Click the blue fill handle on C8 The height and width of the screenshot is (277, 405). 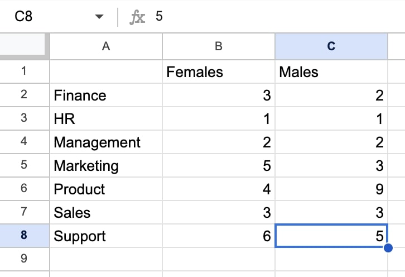(x=388, y=248)
